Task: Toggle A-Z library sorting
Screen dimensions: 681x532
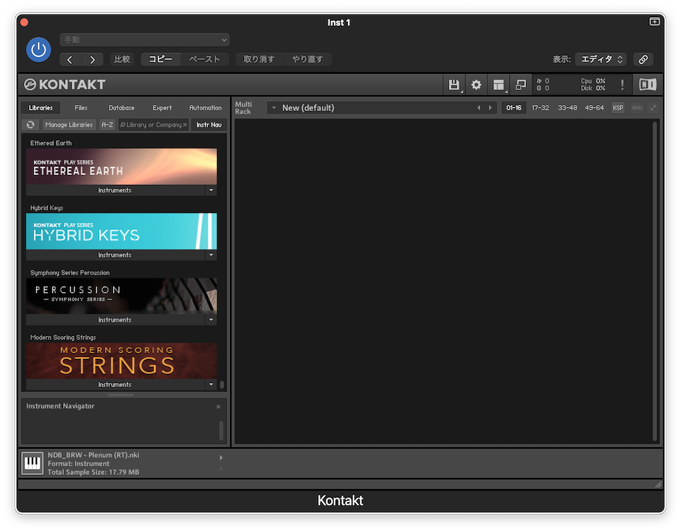Action: coord(107,124)
